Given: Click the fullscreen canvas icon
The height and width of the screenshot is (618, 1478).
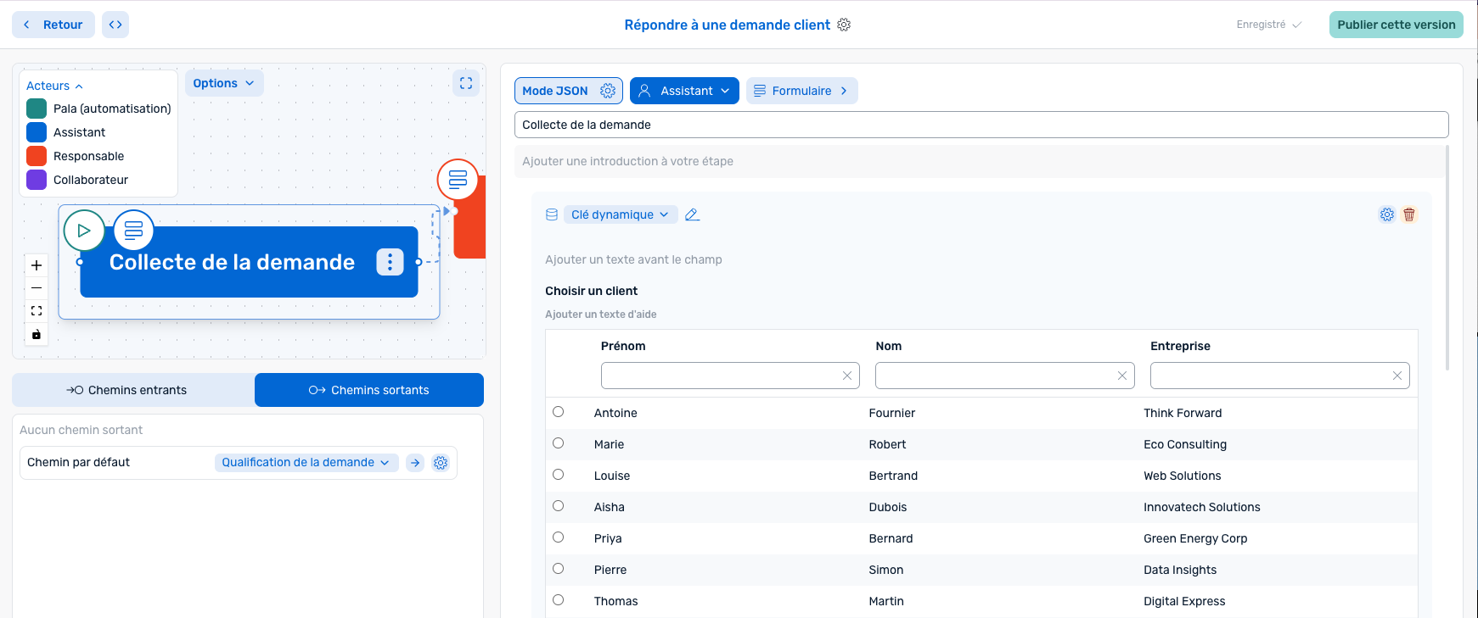Looking at the screenshot, I should point(466,83).
